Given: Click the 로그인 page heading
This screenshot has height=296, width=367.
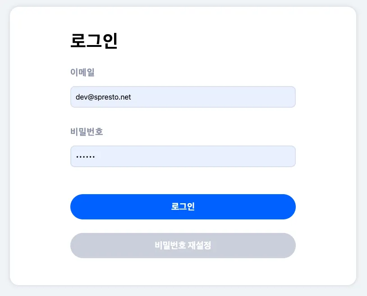Looking at the screenshot, I should coord(94,41).
